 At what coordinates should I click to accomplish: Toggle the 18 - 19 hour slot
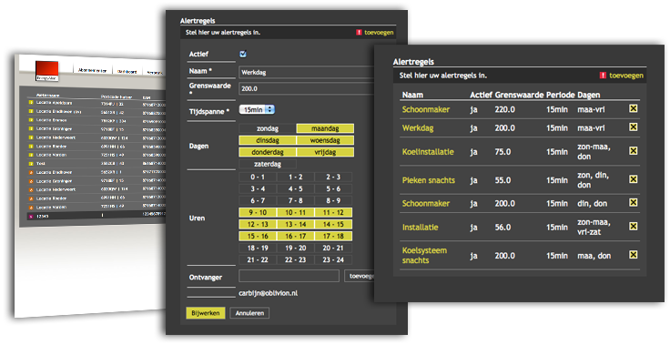pos(258,248)
